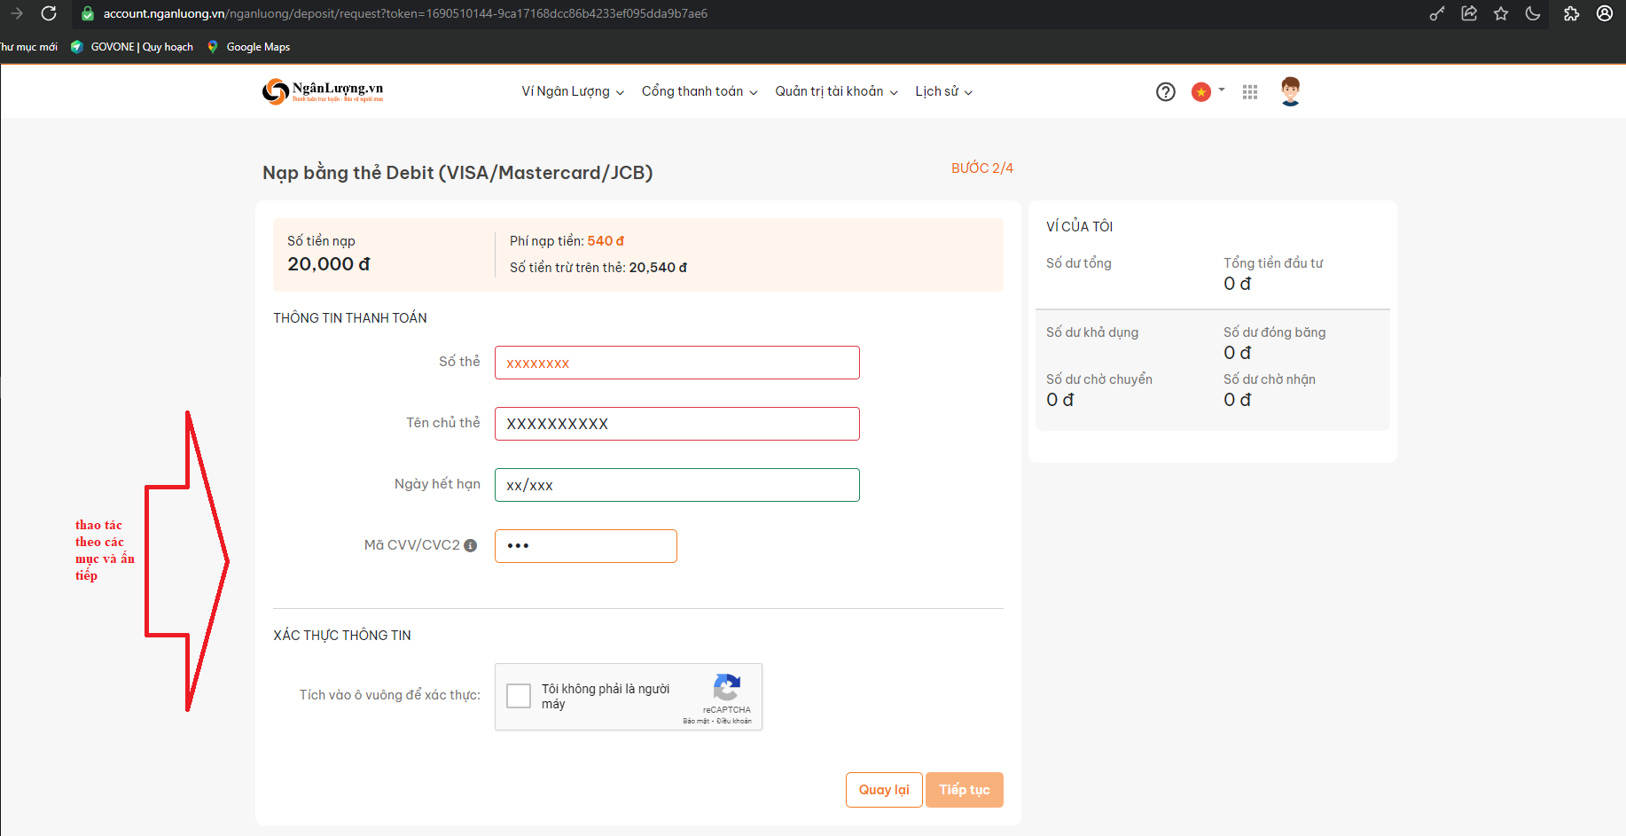The width and height of the screenshot is (1626, 836).
Task: Expand the Cổng thanh toán menu
Action: pos(700,92)
